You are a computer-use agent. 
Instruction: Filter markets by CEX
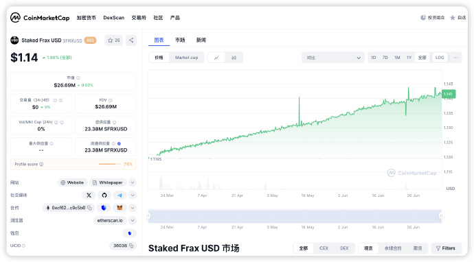[x=324, y=248]
